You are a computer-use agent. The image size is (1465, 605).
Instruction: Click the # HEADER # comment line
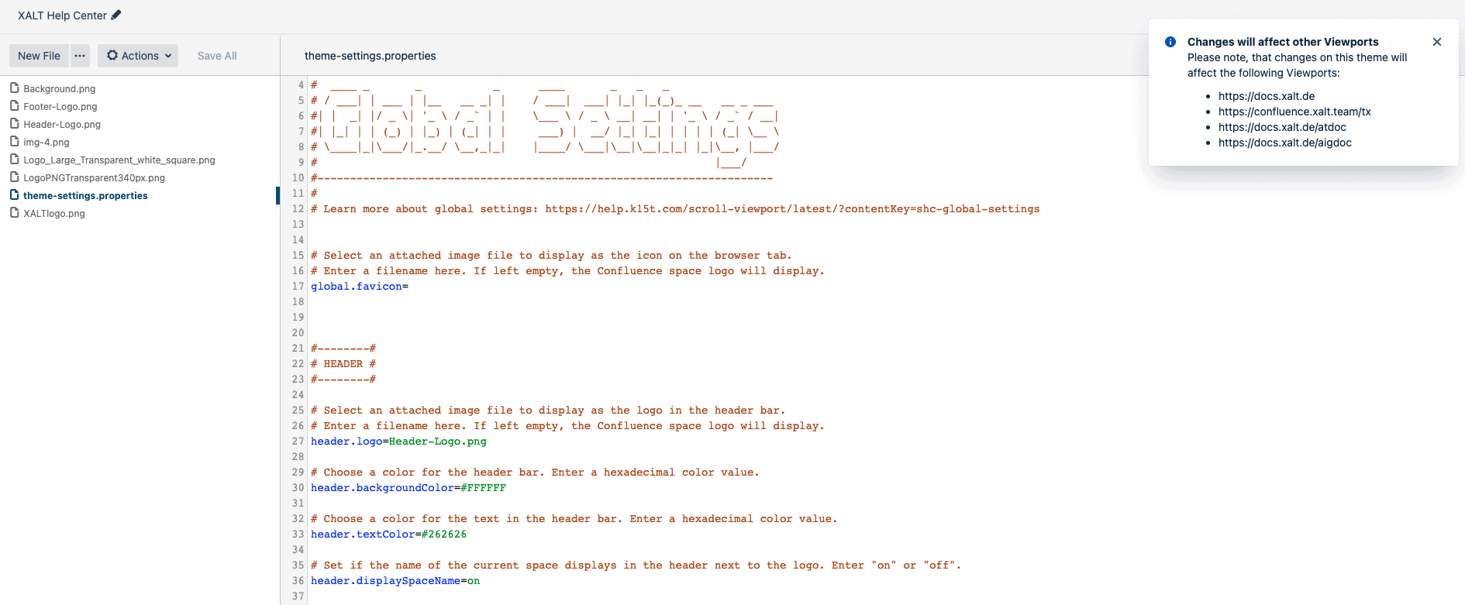[343, 364]
